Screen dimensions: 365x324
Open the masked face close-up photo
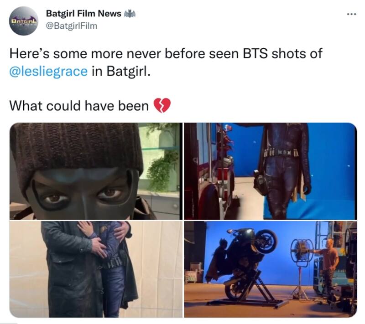pyautogui.click(x=96, y=171)
